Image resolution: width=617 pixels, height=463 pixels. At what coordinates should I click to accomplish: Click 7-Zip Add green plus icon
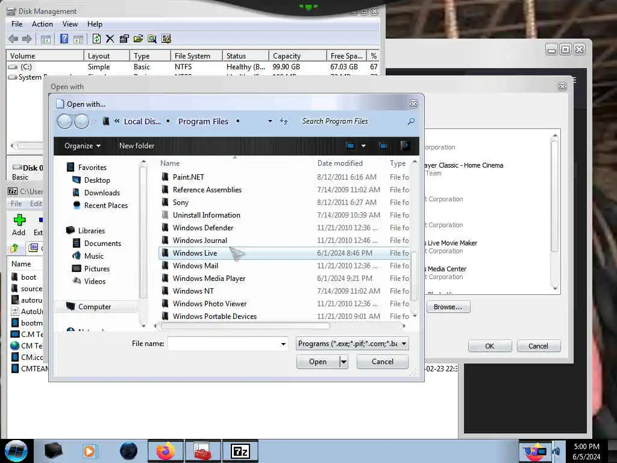point(19,219)
